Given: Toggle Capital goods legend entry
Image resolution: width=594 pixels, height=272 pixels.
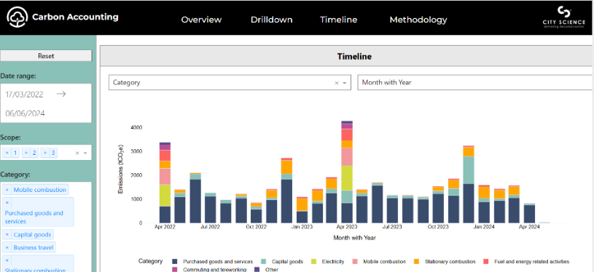Looking at the screenshot, I should click(x=282, y=261).
